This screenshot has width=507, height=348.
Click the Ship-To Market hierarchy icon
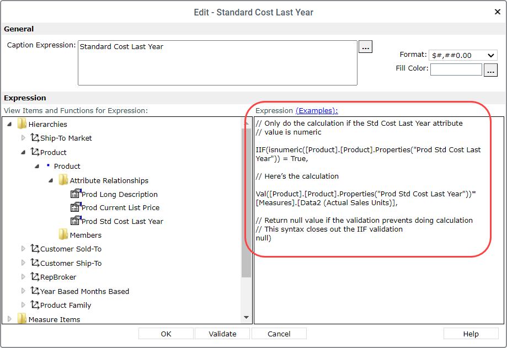(x=35, y=138)
